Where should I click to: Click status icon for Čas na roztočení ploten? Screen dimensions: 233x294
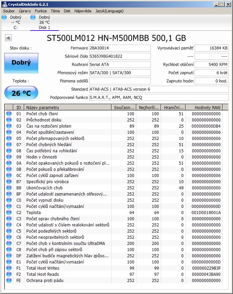(x=9, y=126)
